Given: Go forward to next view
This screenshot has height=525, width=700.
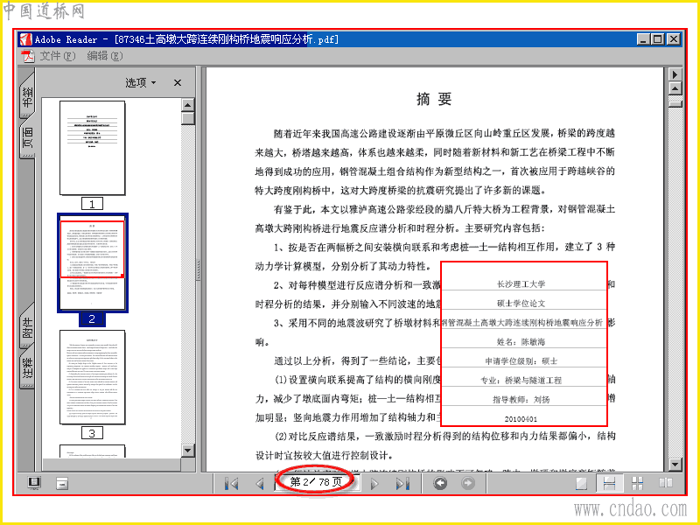Looking at the screenshot, I should [468, 483].
